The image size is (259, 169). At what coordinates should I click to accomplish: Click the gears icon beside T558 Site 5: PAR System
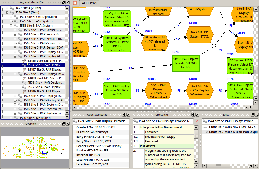click(16, 25)
